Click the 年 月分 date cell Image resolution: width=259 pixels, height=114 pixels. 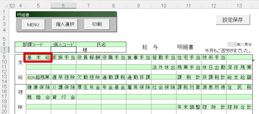click(239, 44)
